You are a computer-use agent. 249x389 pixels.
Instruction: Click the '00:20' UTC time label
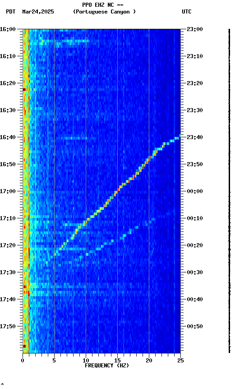195,245
